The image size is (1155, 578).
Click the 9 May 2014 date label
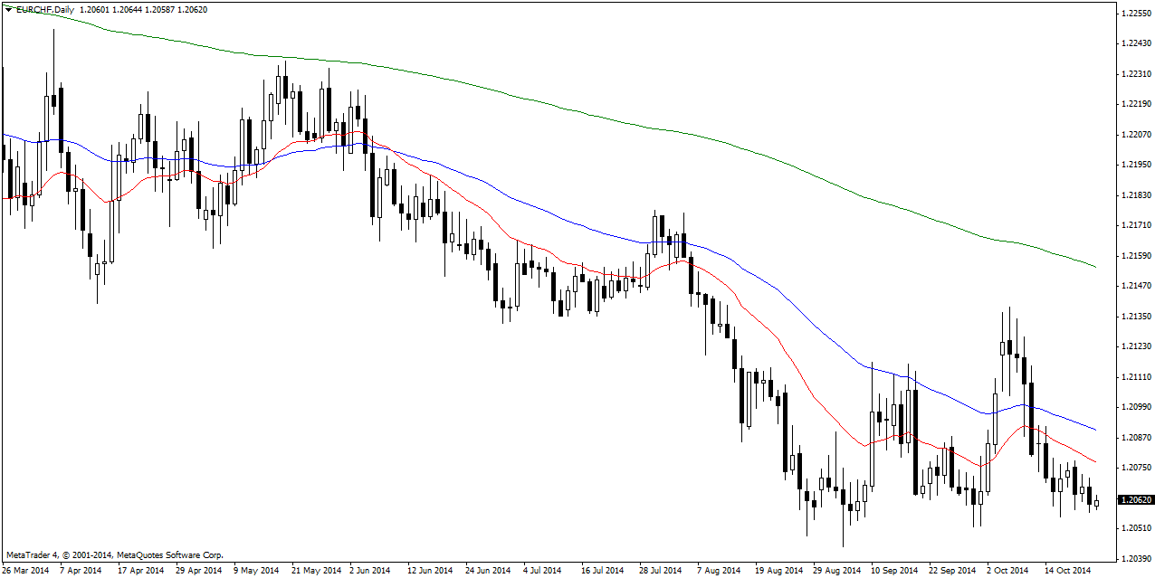click(256, 571)
